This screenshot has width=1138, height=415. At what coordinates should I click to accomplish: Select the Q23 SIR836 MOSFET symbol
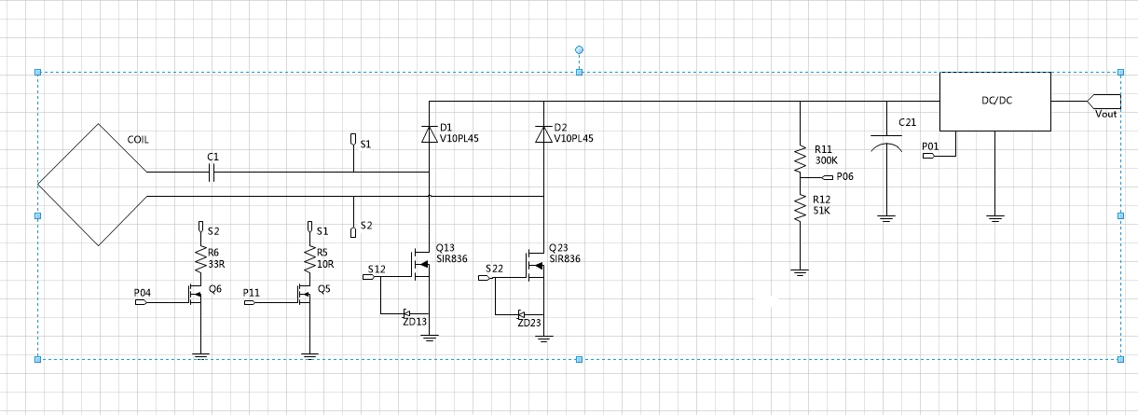point(537,265)
